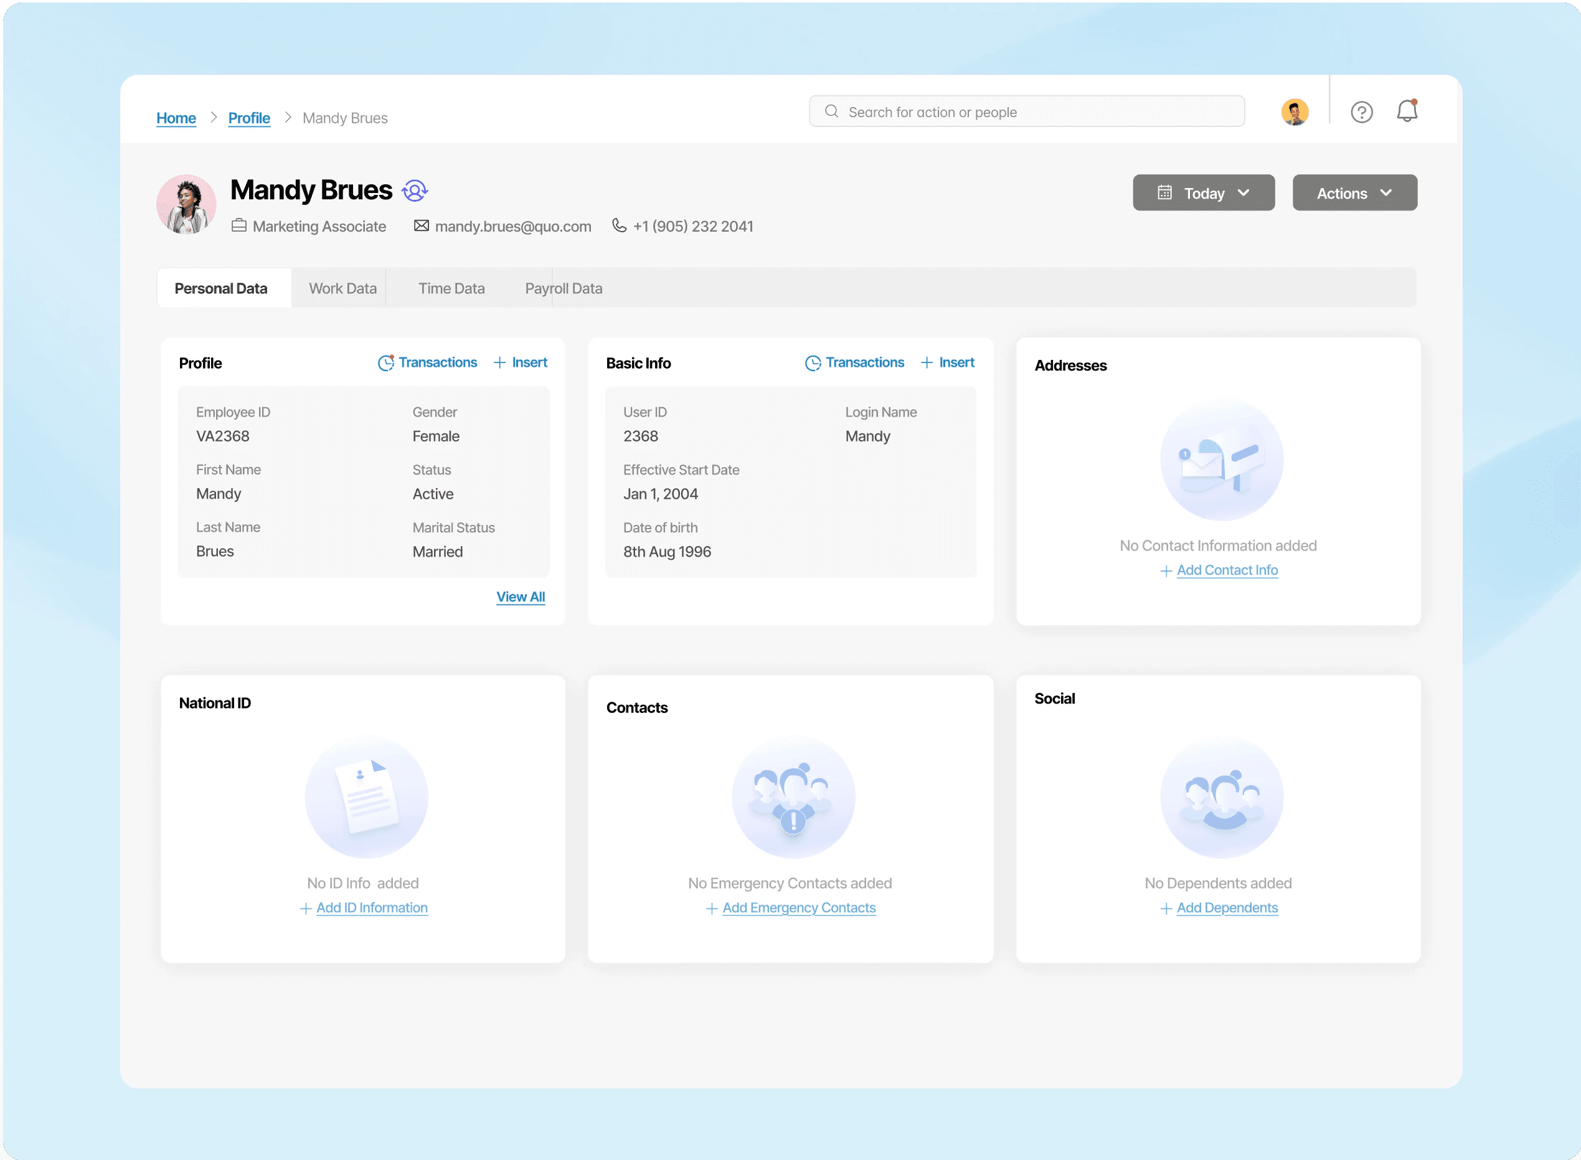Click the phone icon beside the number
Screen dimensions: 1581x1160
point(619,225)
